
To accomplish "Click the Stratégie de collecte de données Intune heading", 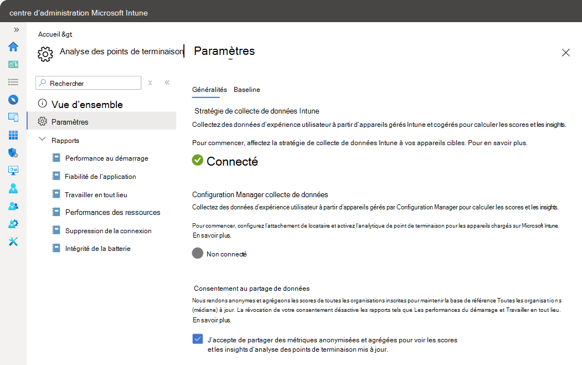I will (257, 111).
